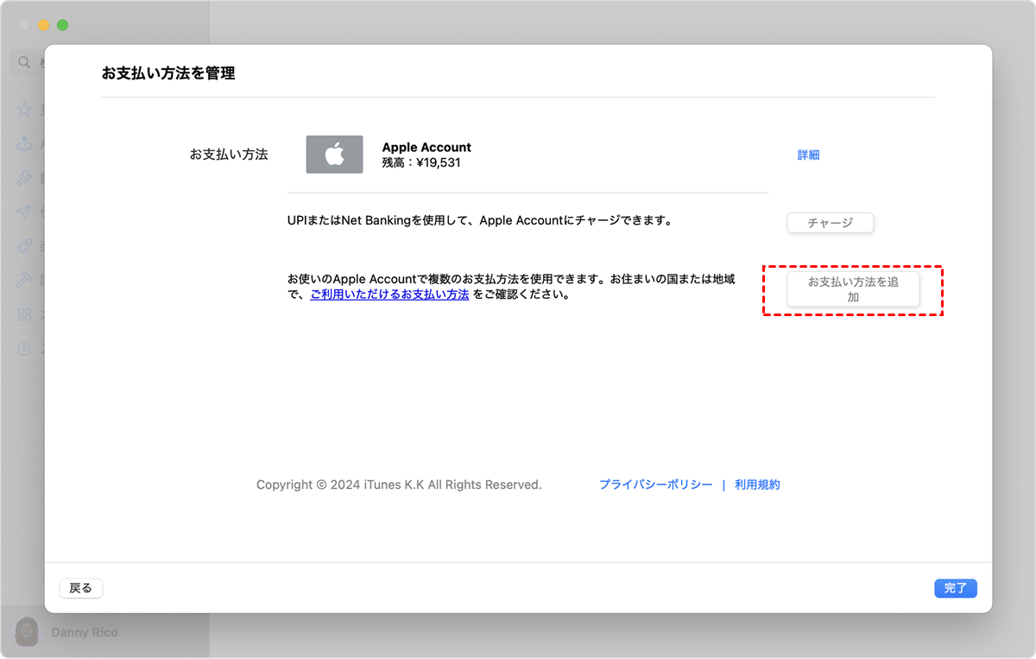The width and height of the screenshot is (1036, 659).
Task: Select the paintbrush Create icon in the sidebar
Action: click(x=24, y=178)
